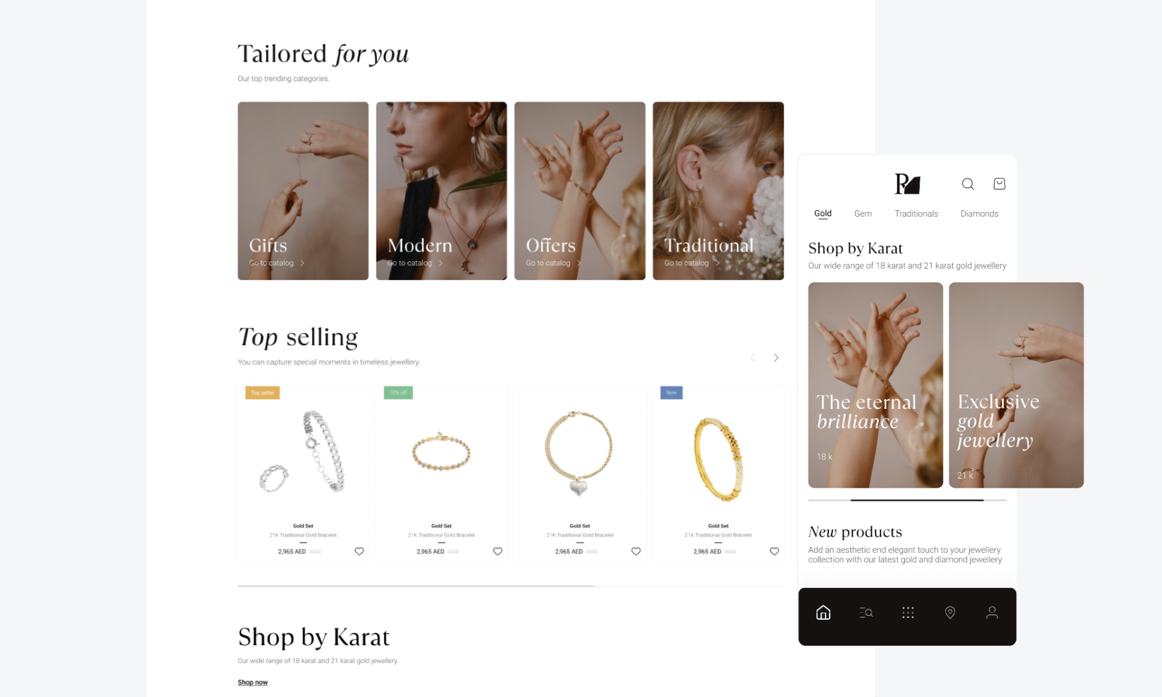The width and height of the screenshot is (1162, 697).
Task: Favorite the 10% off bracelet product
Action: tap(498, 551)
